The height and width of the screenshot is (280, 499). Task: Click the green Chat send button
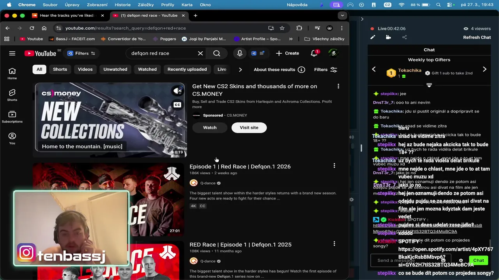coord(479,261)
